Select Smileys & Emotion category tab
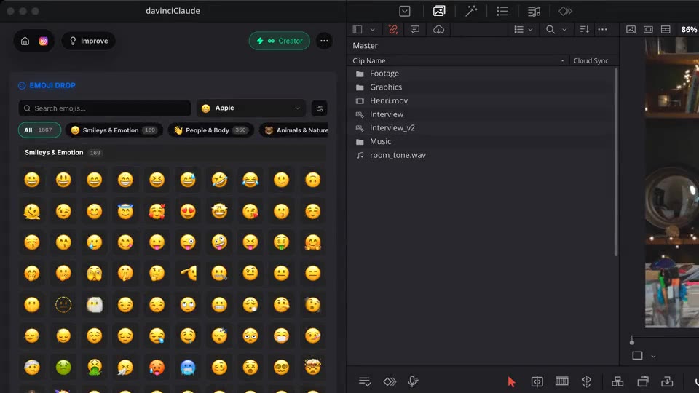The image size is (699, 393). click(x=114, y=130)
